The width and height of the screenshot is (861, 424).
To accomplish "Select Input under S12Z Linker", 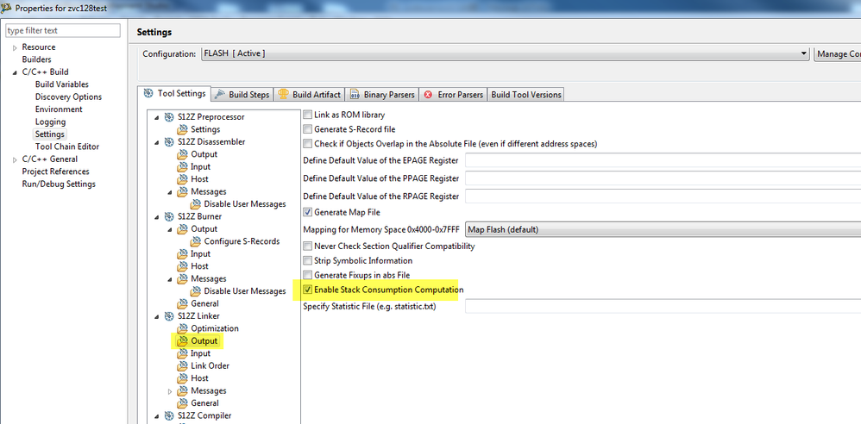I will click(200, 354).
